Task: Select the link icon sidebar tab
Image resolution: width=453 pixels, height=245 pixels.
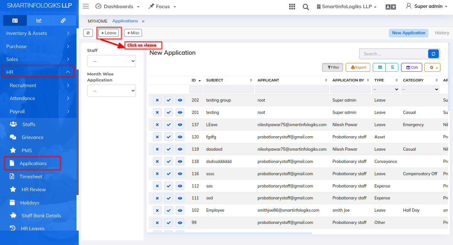Action: pos(63,20)
